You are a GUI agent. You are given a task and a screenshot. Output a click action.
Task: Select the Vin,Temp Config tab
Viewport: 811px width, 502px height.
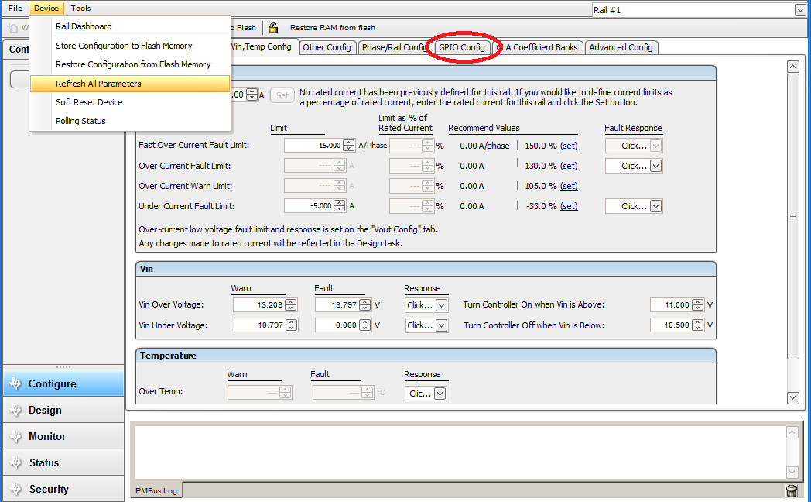coord(264,46)
